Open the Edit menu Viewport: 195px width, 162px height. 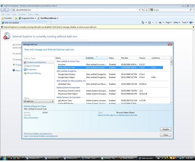pyautogui.click(x=8, y=14)
